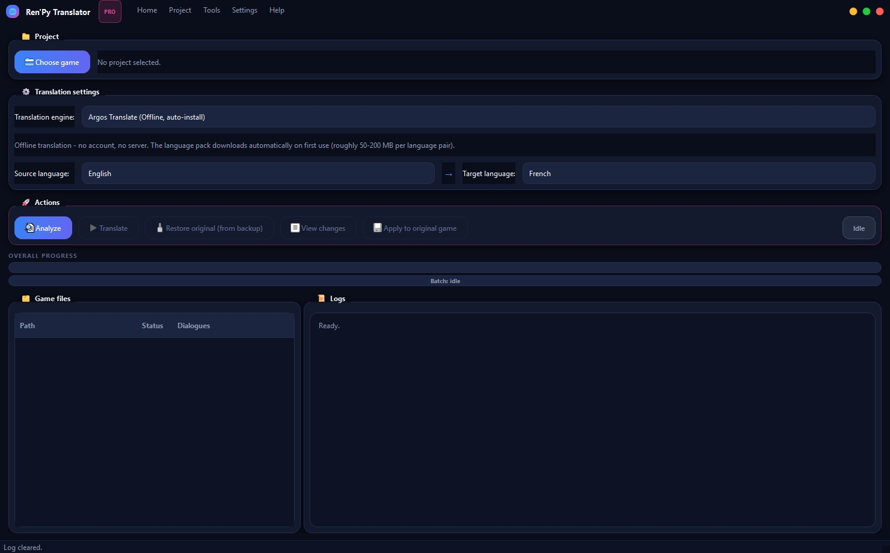890x553 pixels.
Task: Click the 'Ready.' log line
Action: pos(329,325)
